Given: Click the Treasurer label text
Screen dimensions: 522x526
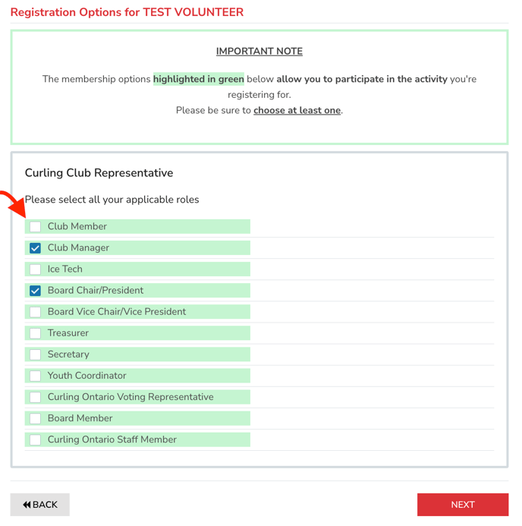Looking at the screenshot, I should tap(68, 333).
